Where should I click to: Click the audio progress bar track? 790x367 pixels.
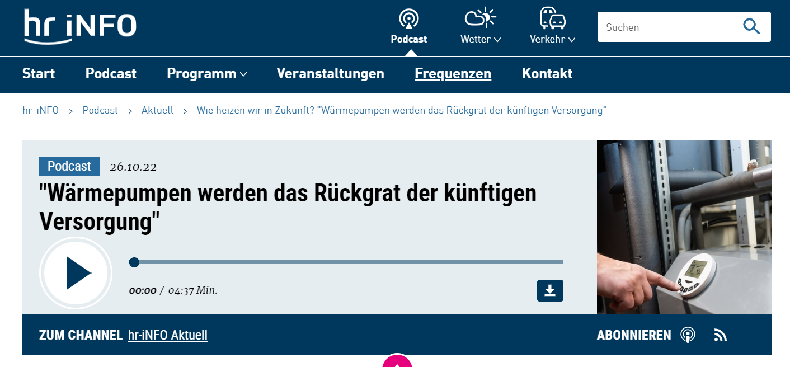[x=346, y=262]
